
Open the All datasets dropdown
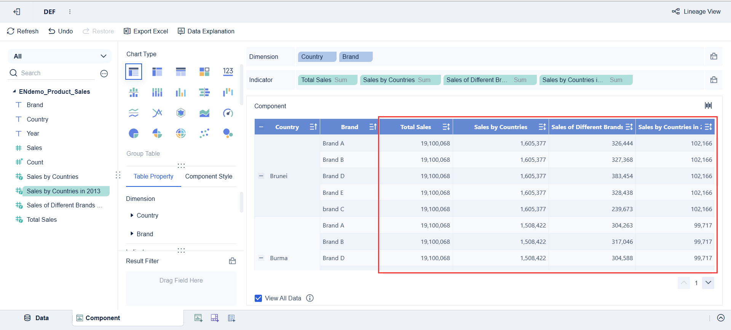pos(60,56)
